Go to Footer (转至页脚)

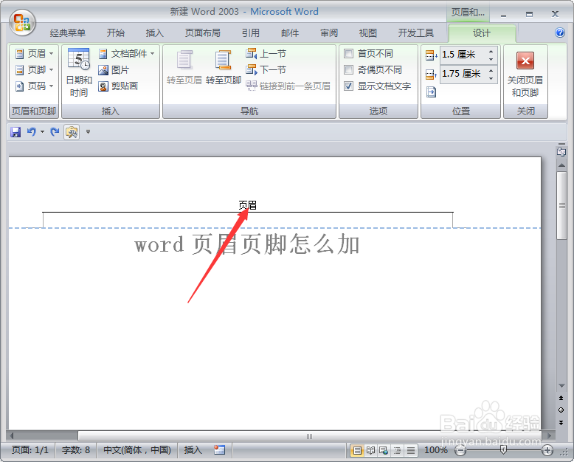click(x=224, y=67)
